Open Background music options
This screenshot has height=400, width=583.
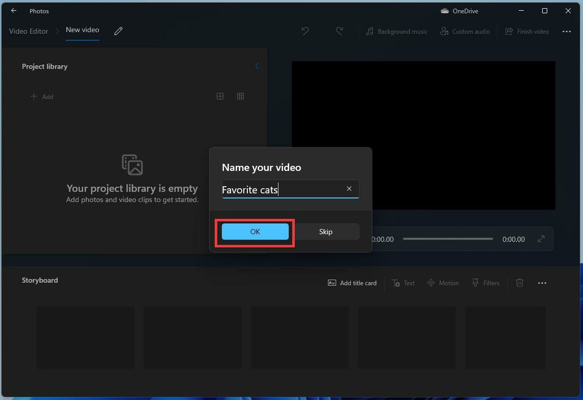click(x=396, y=31)
